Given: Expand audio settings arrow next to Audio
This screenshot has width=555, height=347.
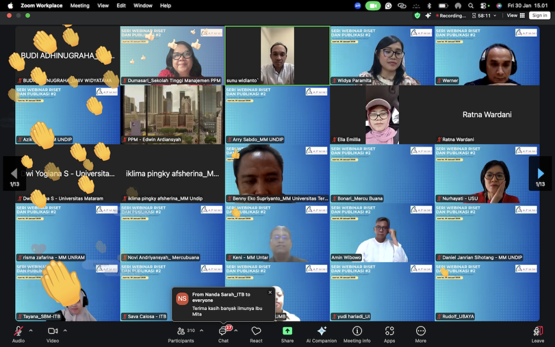Looking at the screenshot, I should pos(31,331).
